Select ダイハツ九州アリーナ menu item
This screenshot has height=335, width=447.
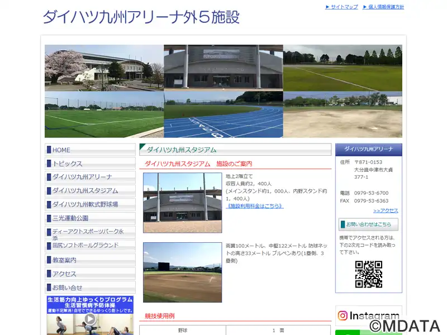90,177
